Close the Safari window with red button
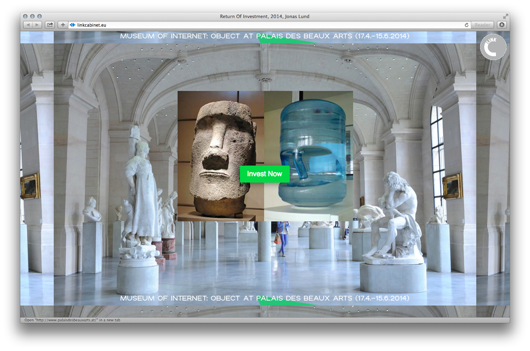 coord(25,16)
